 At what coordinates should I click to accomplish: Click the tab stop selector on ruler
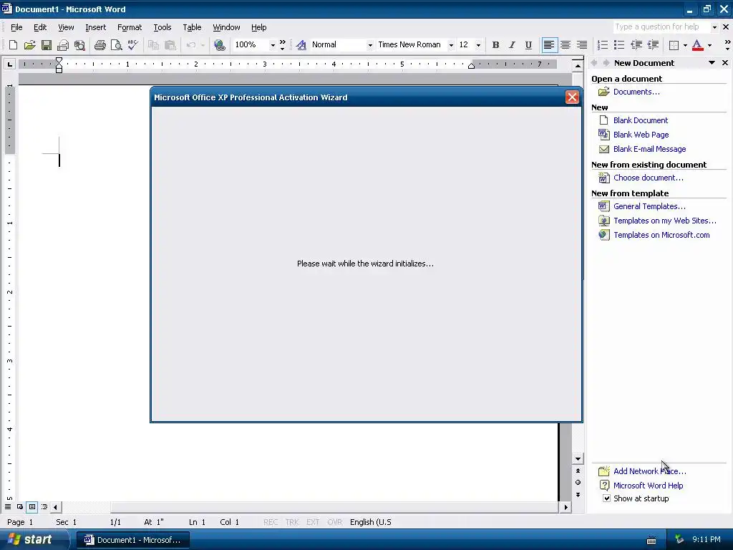[x=9, y=64]
